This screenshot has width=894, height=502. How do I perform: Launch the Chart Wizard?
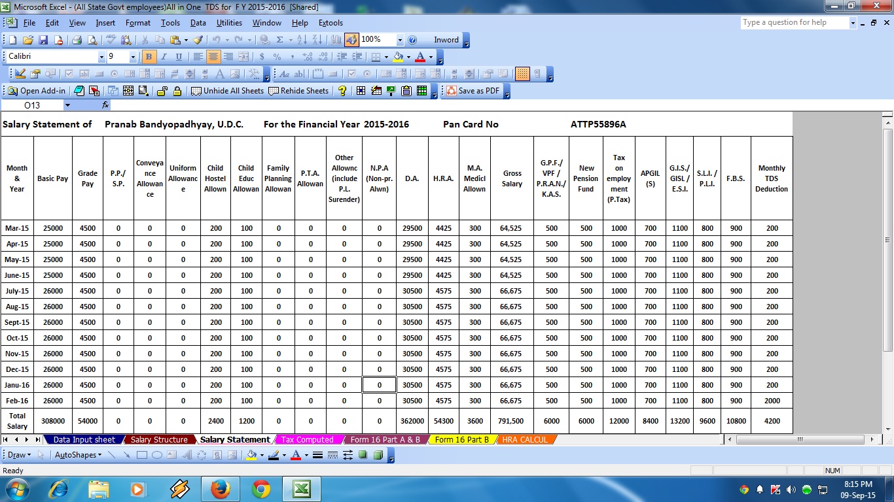[337, 40]
